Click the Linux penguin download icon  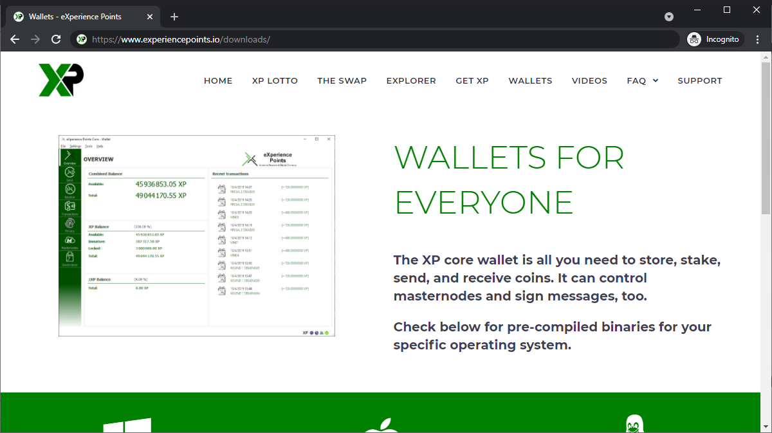(x=634, y=424)
